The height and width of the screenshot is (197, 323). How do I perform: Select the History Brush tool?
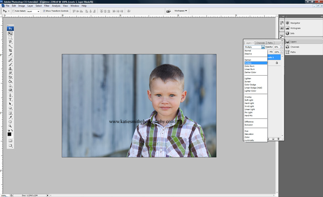pyautogui.click(x=10, y=73)
